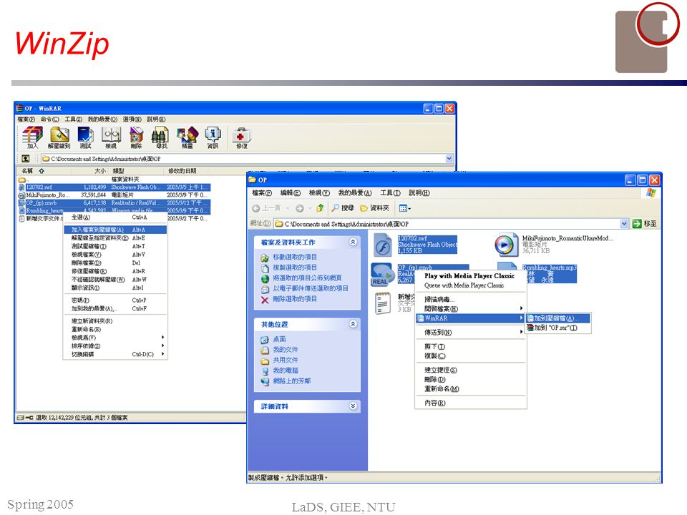Choose 全選(A) in WinRAR context menu
Screen dimensions: 687x515
pyautogui.click(x=115, y=217)
